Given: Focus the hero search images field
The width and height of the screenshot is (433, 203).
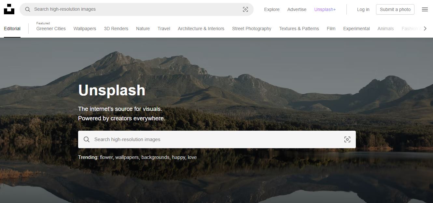Looking at the screenshot, I should tap(217, 139).
